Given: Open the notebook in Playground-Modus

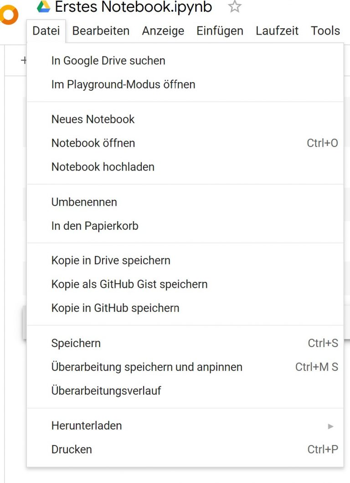Looking at the screenshot, I should coord(123,84).
